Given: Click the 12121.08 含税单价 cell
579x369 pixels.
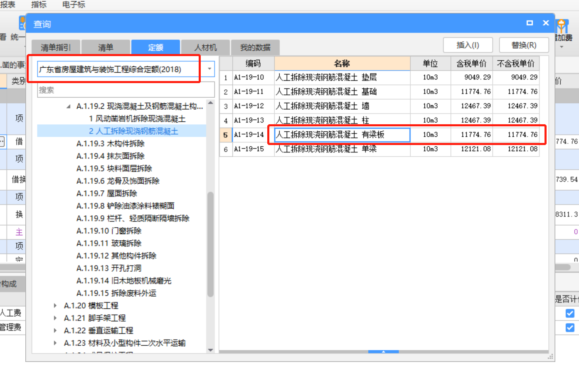Looking at the screenshot, I should click(x=471, y=149).
